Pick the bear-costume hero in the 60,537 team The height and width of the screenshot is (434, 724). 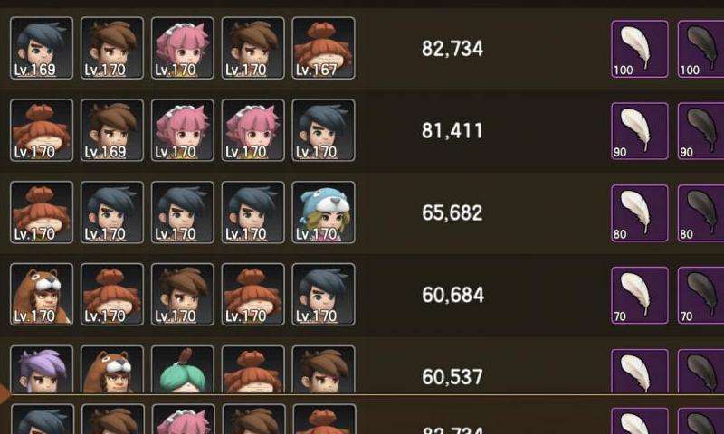tap(112, 370)
